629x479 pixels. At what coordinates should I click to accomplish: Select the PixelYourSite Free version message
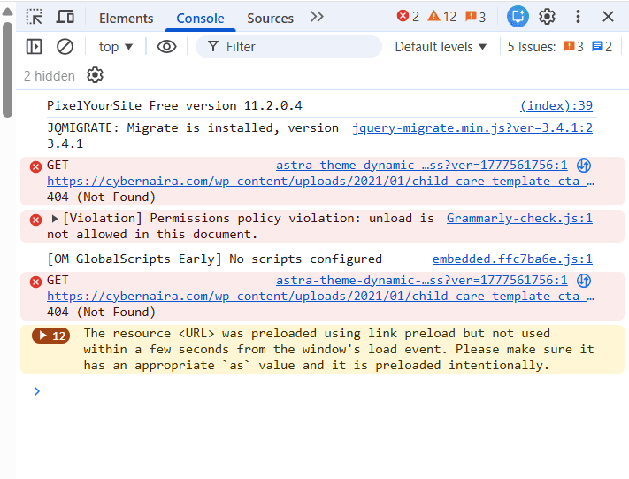click(174, 105)
